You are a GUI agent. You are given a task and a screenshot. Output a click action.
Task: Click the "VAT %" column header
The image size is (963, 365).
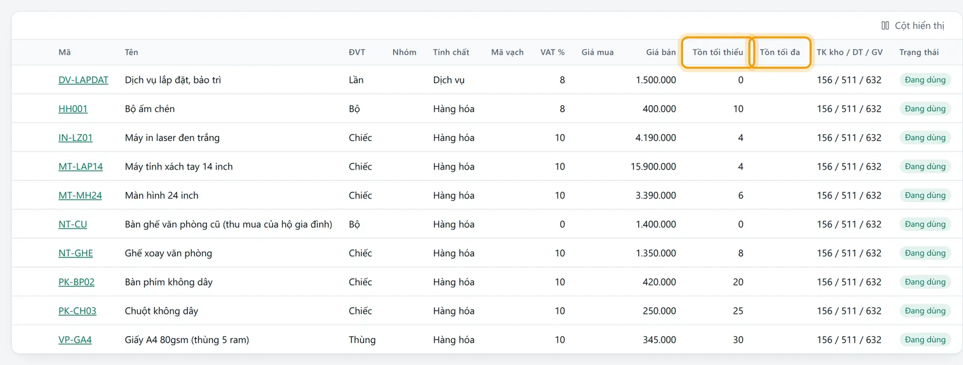pyautogui.click(x=553, y=52)
